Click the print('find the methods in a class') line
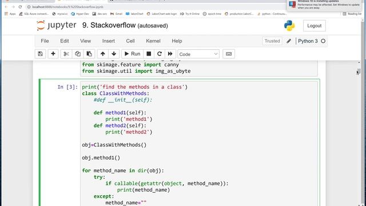 (x=135, y=87)
